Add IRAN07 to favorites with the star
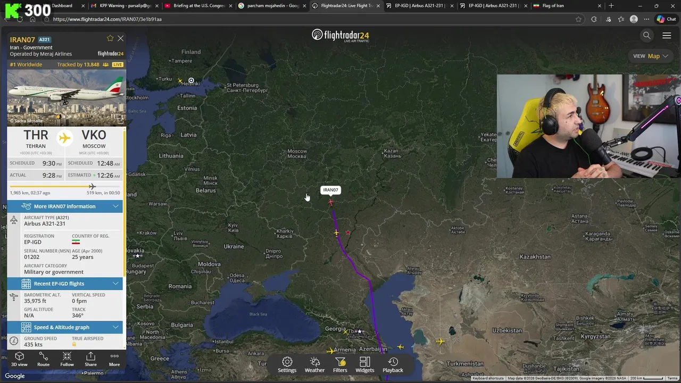681x383 pixels. tap(110, 38)
